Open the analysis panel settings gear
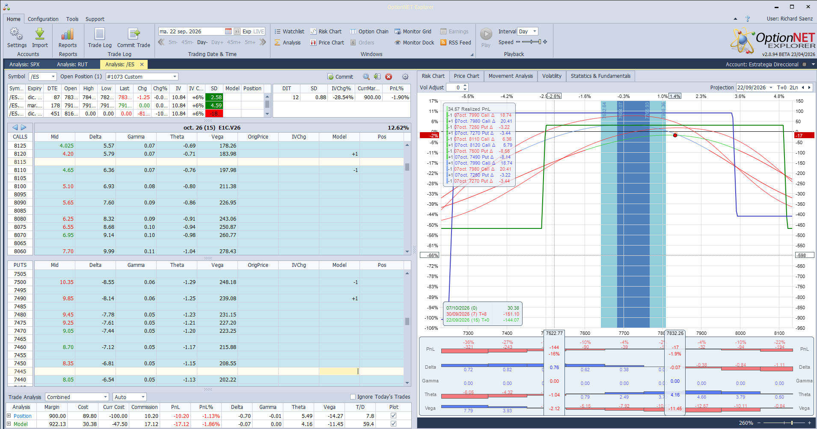 tap(405, 77)
